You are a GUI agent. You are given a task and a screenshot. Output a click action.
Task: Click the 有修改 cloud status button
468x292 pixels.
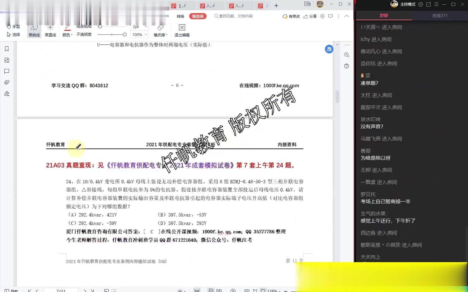pos(291,16)
